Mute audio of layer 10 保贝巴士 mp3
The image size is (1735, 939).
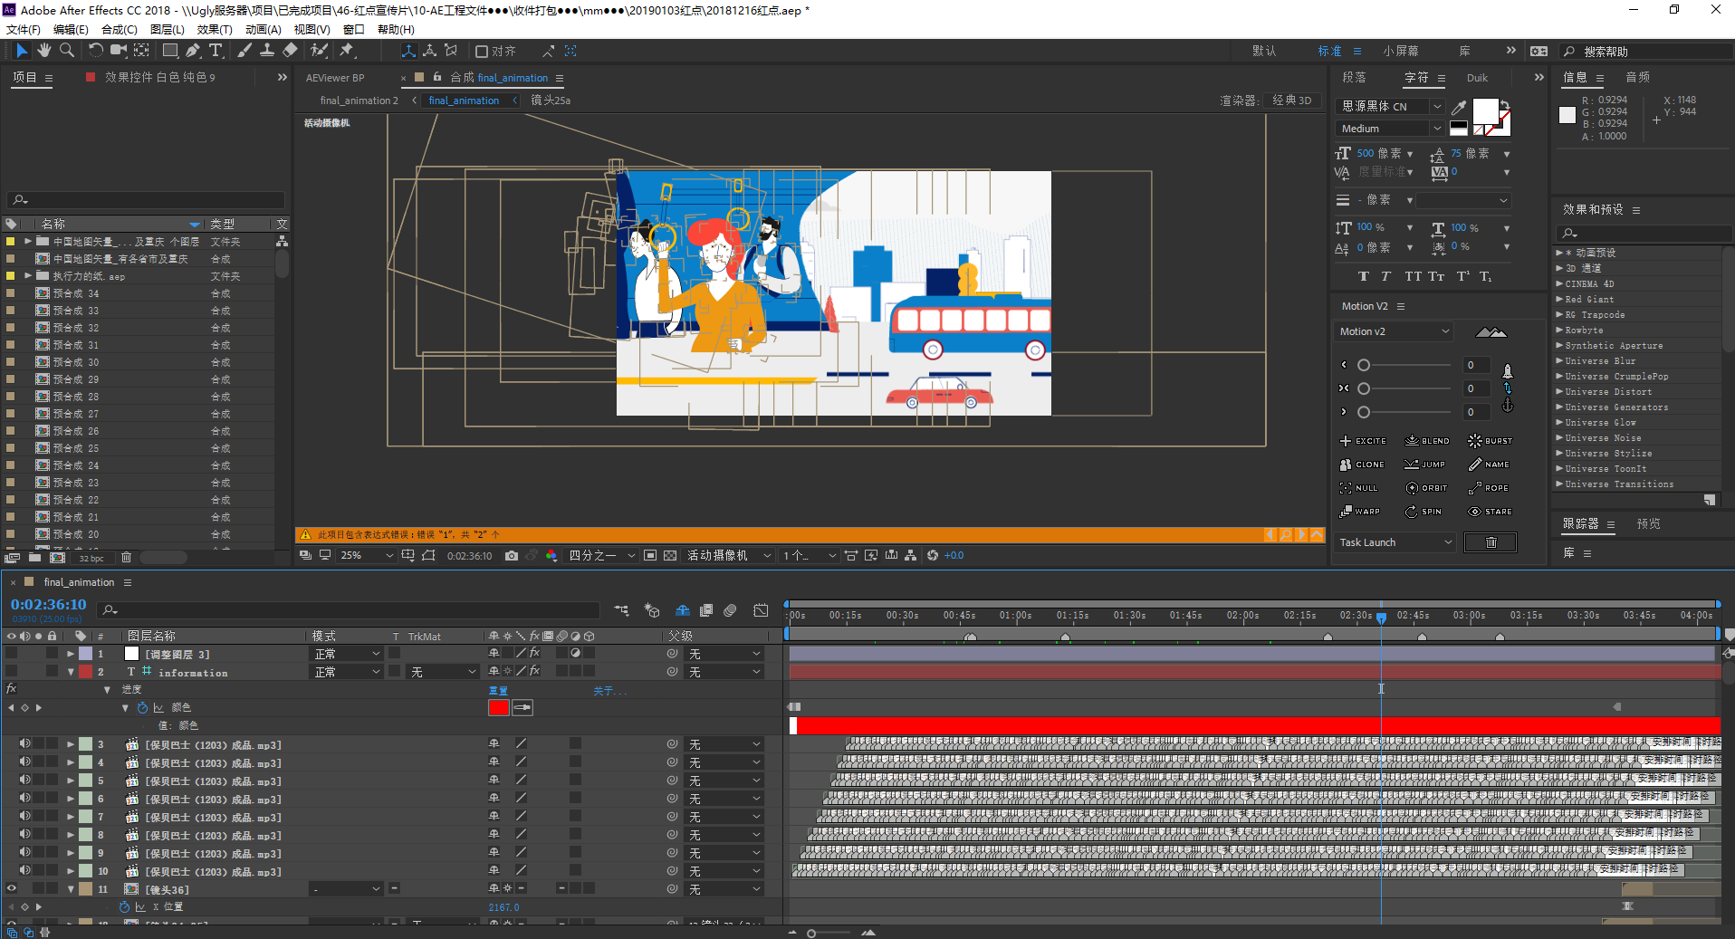pyautogui.click(x=25, y=870)
